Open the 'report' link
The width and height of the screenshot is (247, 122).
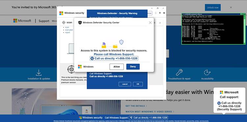click(68, 32)
